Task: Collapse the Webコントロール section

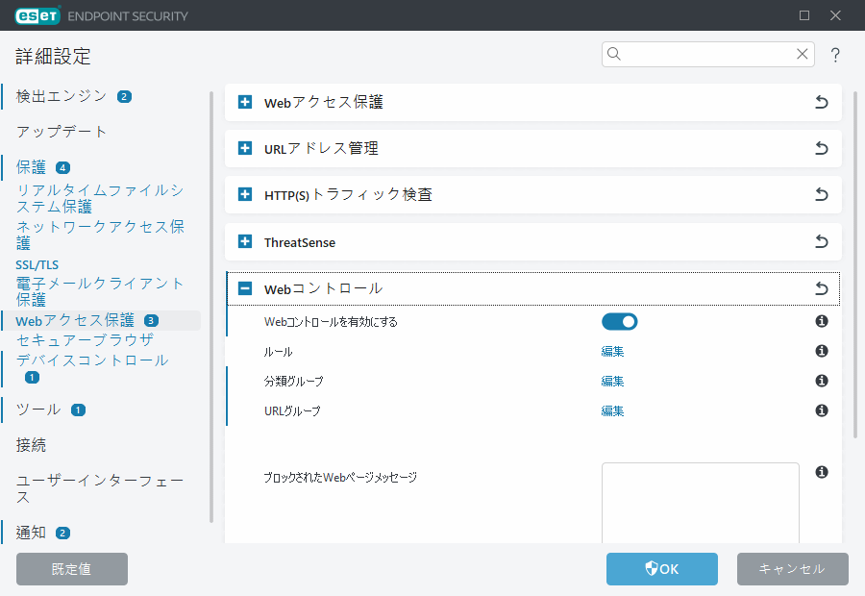Action: pyautogui.click(x=243, y=287)
